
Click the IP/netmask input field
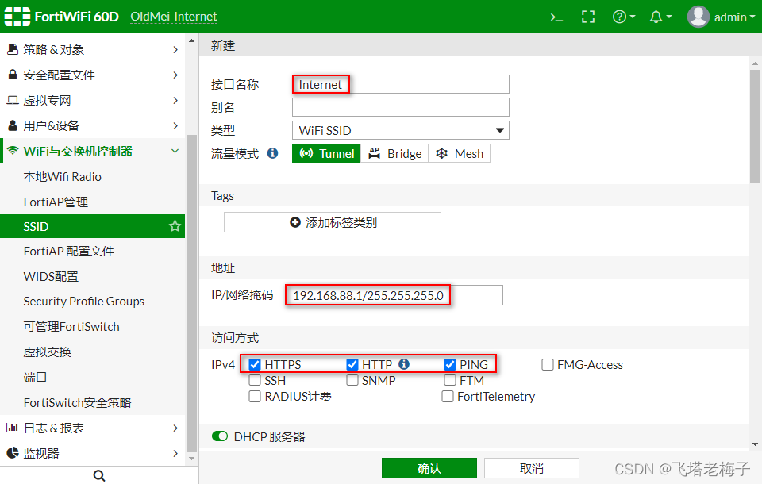[x=394, y=295]
